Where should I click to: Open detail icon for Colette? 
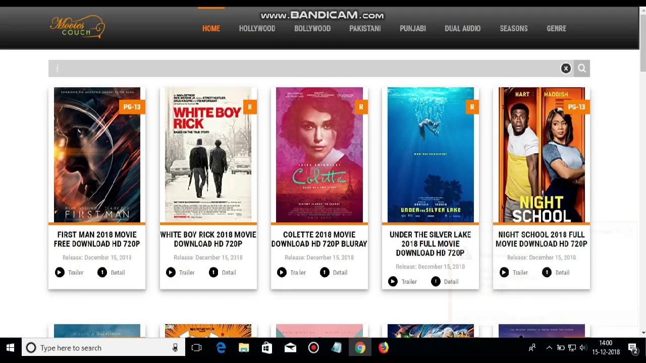click(325, 272)
